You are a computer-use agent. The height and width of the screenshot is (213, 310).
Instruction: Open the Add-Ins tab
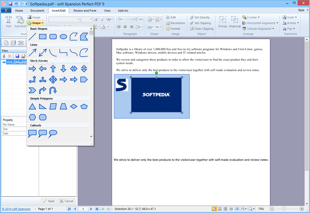coord(123,11)
